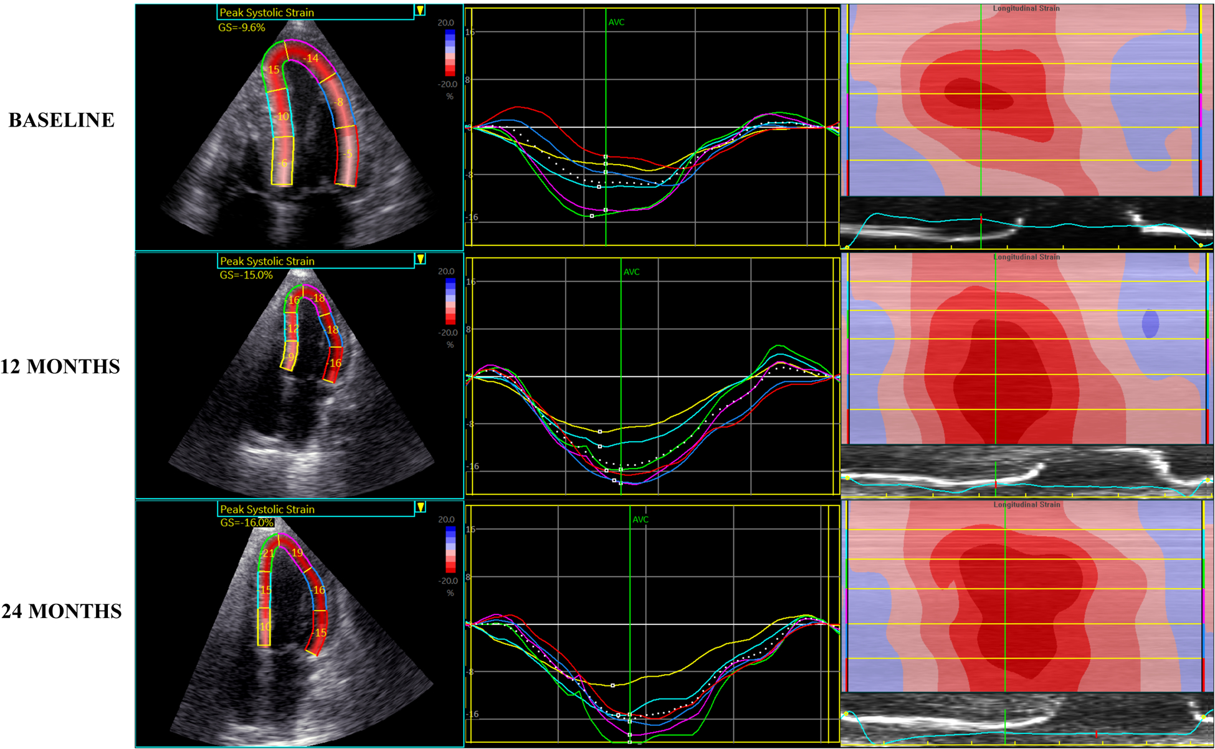The height and width of the screenshot is (749, 1215).
Task: Select the -19 apical segment in 24 months view
Action: coord(295,553)
